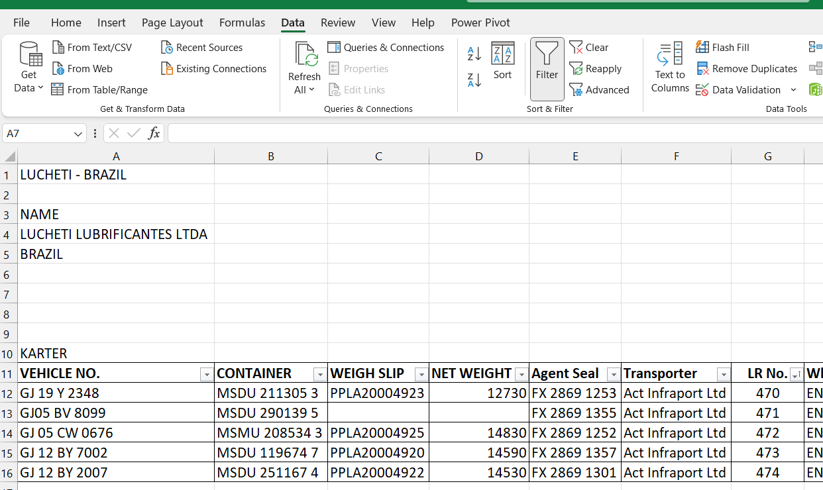Switch to Page Layout tab

[x=172, y=23]
